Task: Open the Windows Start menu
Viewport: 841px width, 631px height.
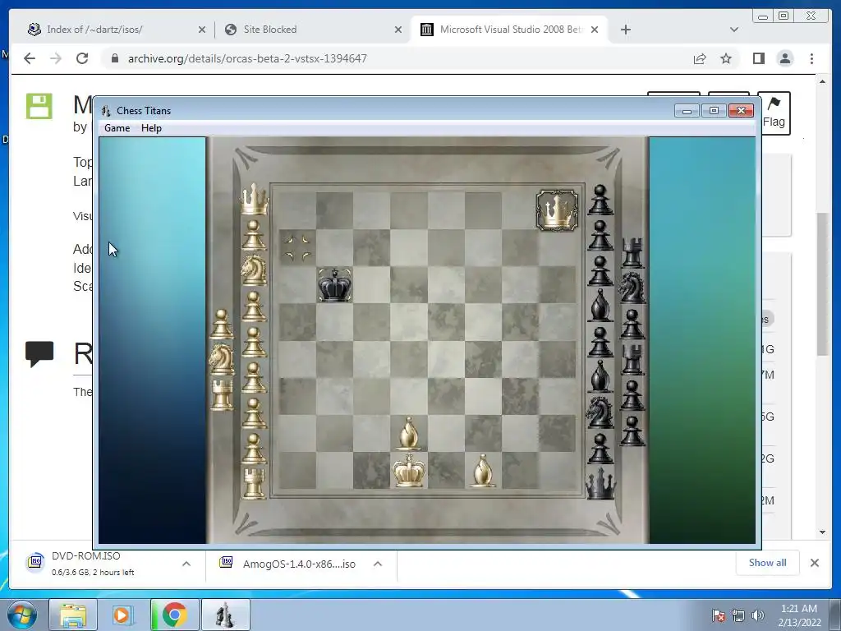Action: tap(22, 615)
